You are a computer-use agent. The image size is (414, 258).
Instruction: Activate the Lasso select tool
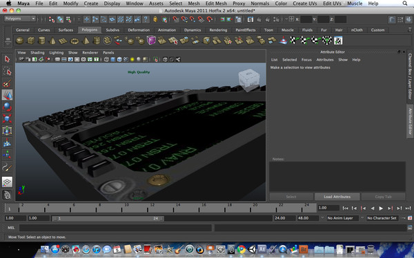tap(7, 71)
